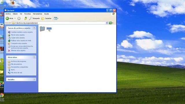This screenshot has width=185, height=104.
Task: Maximize the Borland window
Action: tap(111, 10)
